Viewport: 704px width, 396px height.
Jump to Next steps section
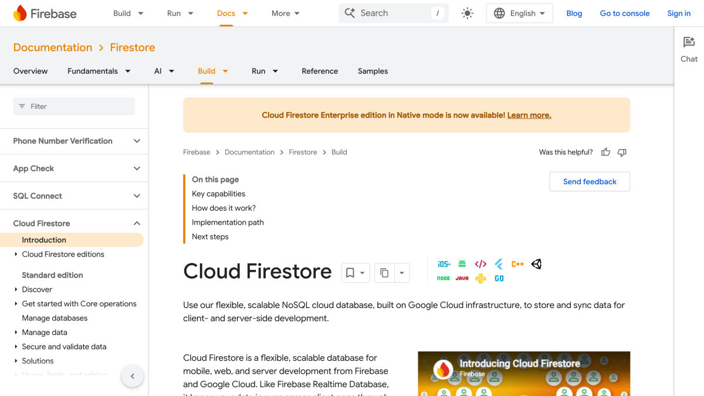click(210, 237)
